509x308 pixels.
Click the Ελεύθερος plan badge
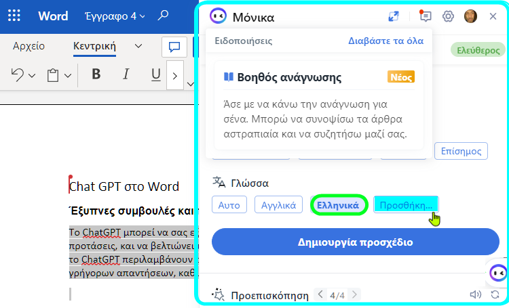click(x=478, y=51)
